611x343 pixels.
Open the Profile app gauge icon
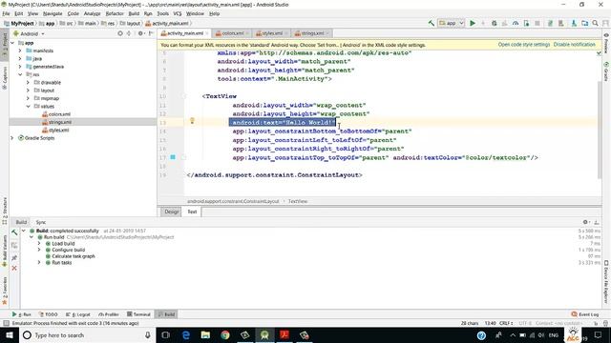[x=516, y=23]
